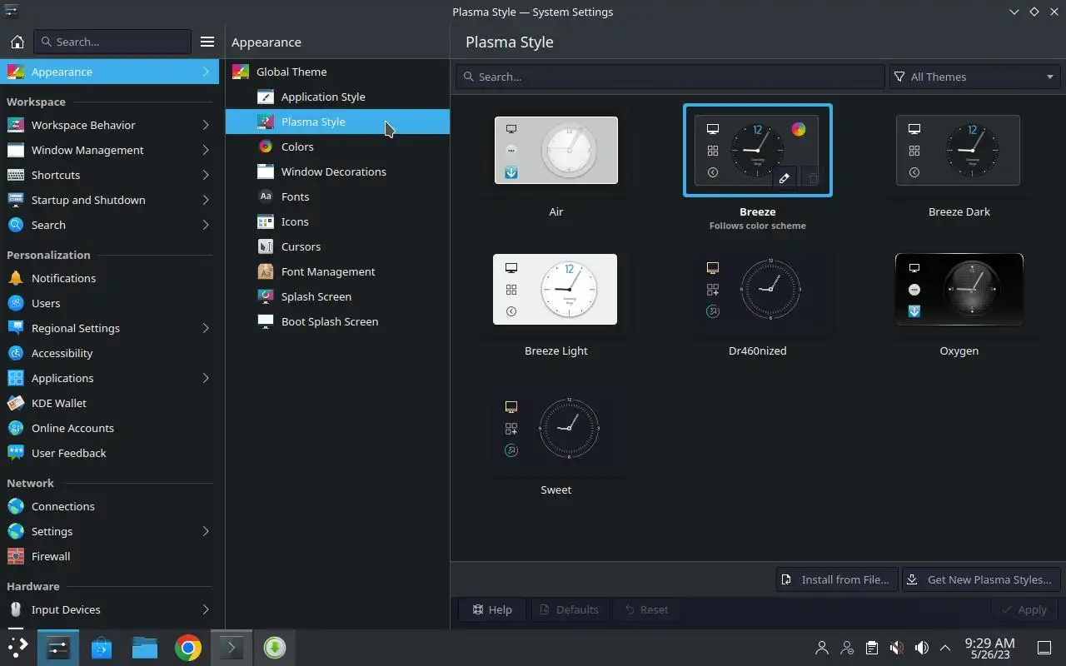1066x666 pixels.
Task: Click the Window Decorations icon
Action: point(266,171)
